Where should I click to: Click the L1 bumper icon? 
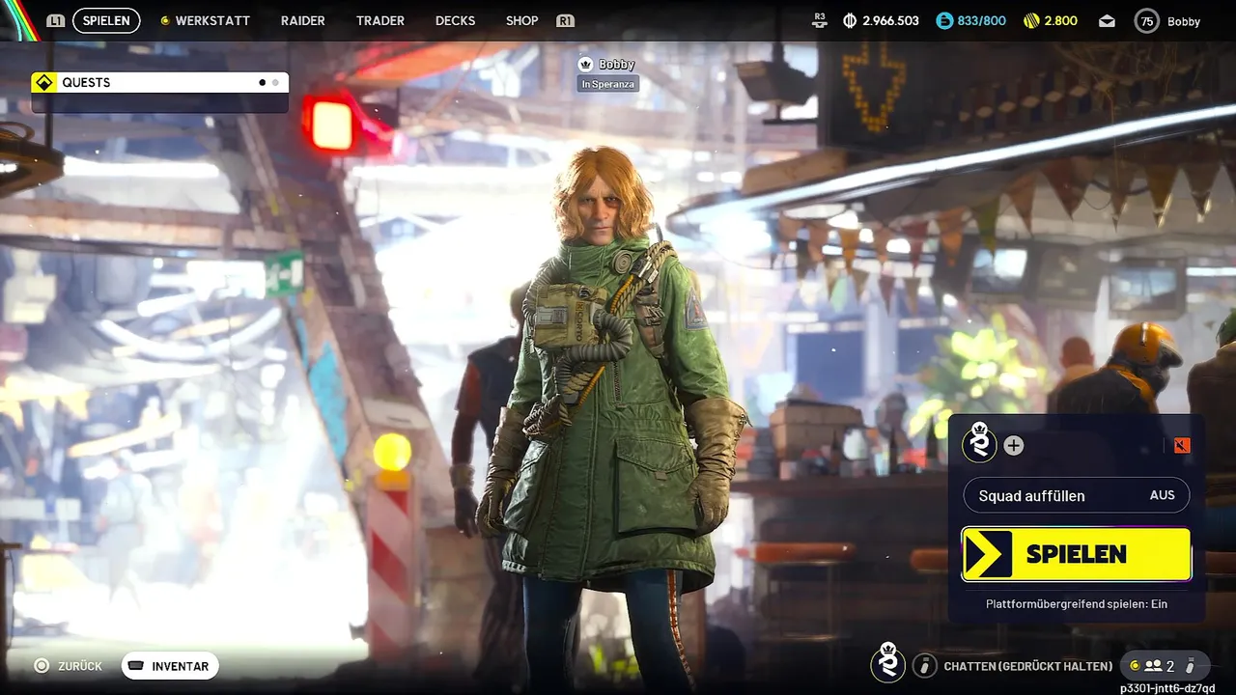[56, 20]
